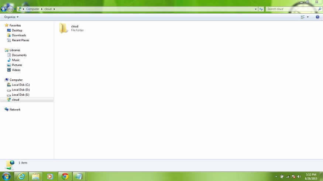Open the Pictures library

17,65
